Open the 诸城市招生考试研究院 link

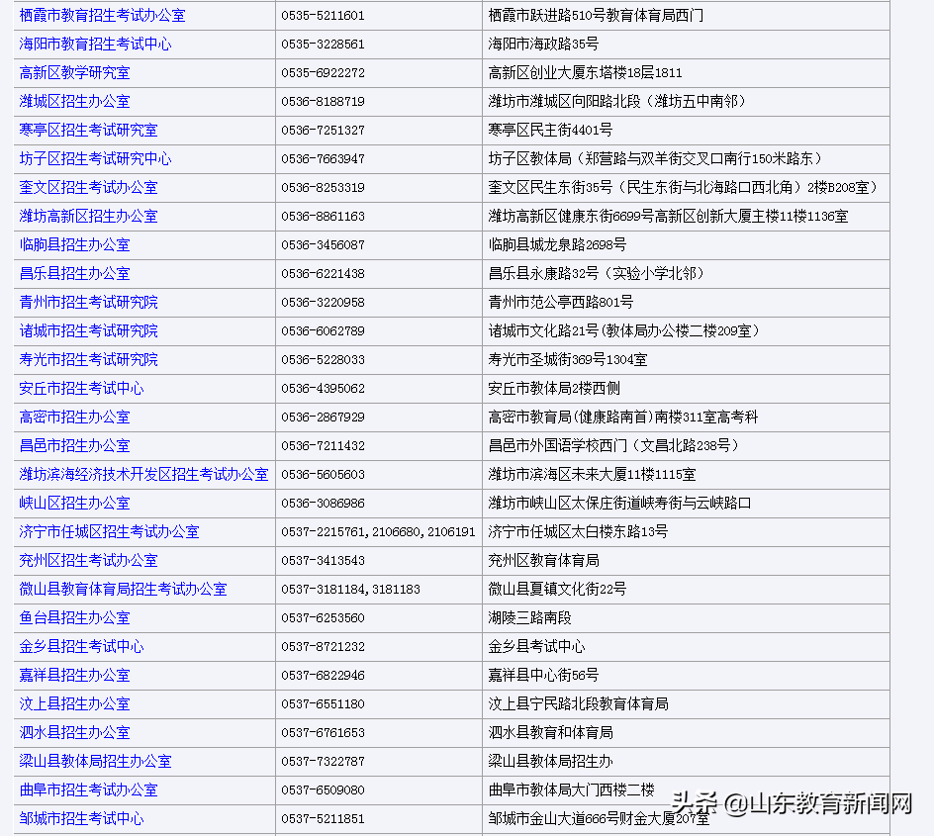(89, 330)
